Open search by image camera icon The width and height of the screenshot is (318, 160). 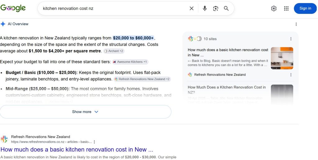216,8
